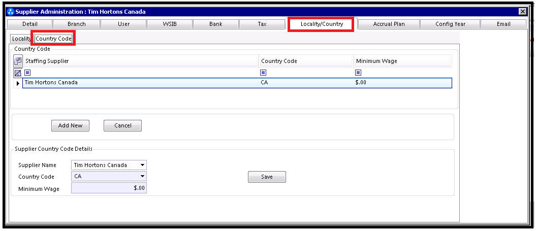
Task: Click the Minimum Wage input field
Action: [109, 188]
